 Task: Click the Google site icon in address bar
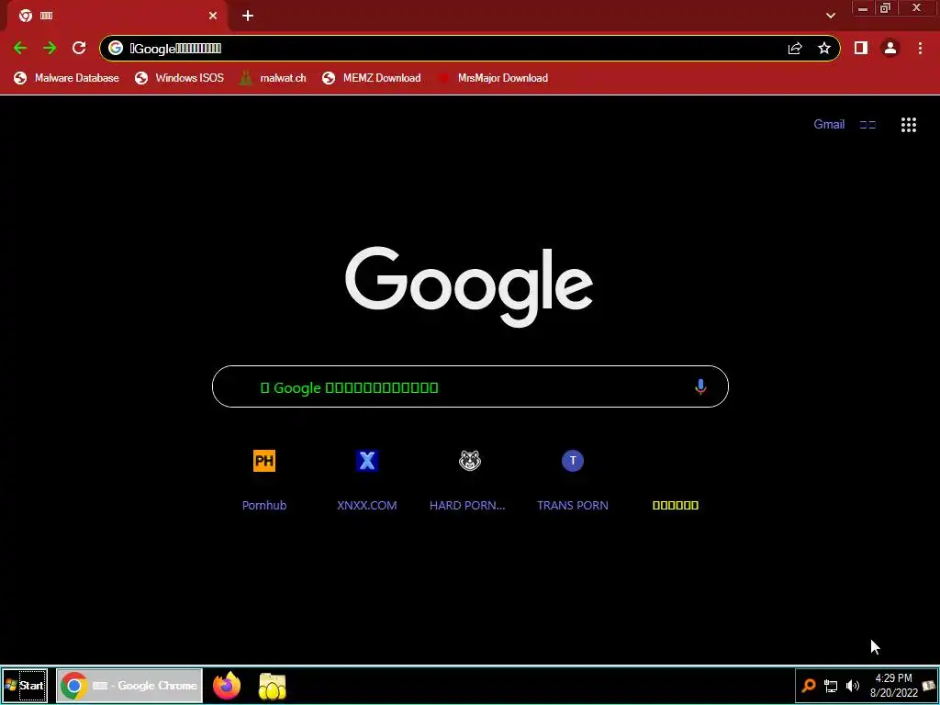pos(116,48)
